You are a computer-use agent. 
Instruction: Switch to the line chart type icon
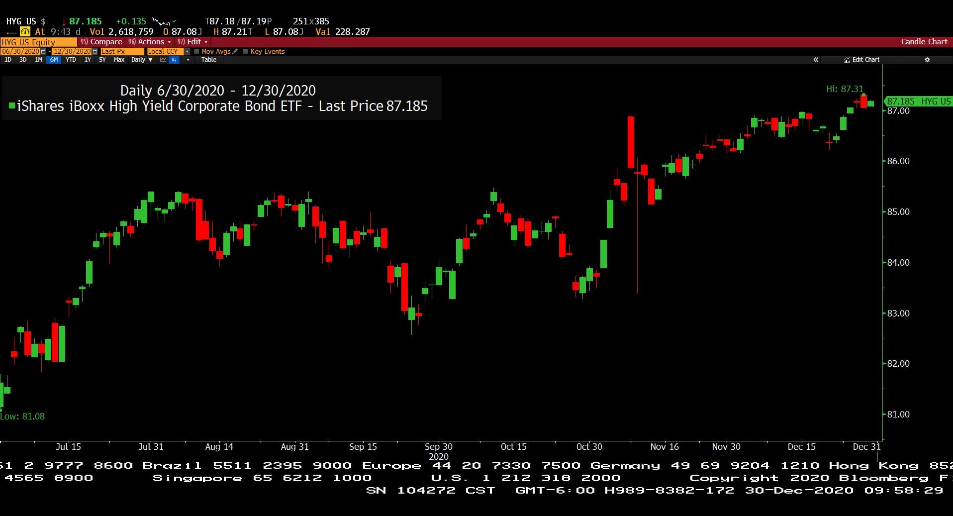[163, 60]
